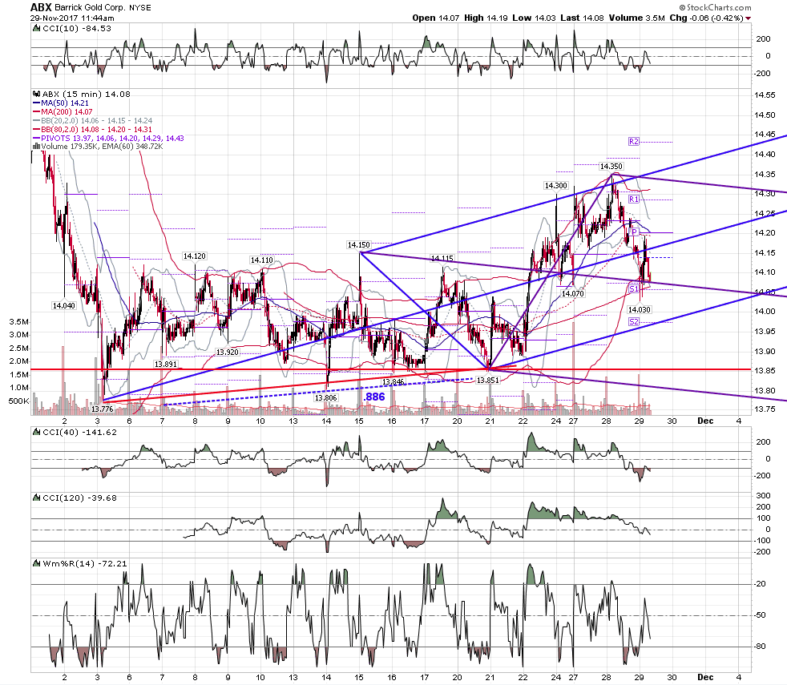
Task: Click the Wm%R(14) indicator panel icon
Action: click(x=37, y=563)
